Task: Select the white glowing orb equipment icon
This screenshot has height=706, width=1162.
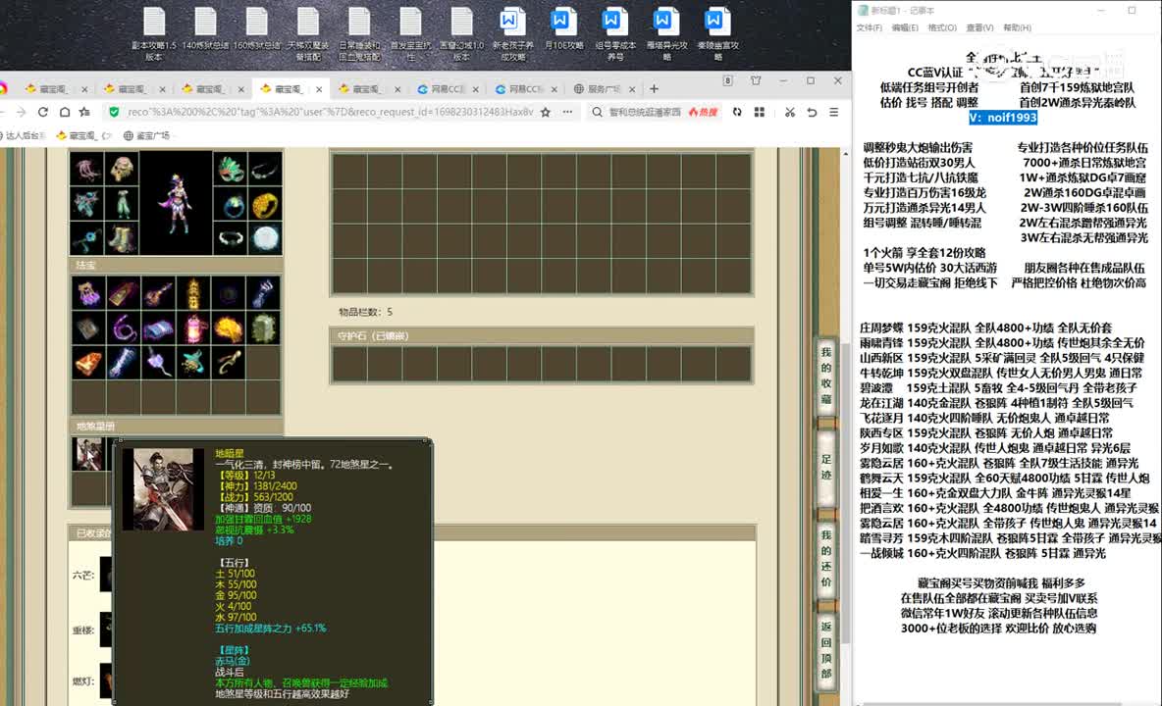Action: 265,239
